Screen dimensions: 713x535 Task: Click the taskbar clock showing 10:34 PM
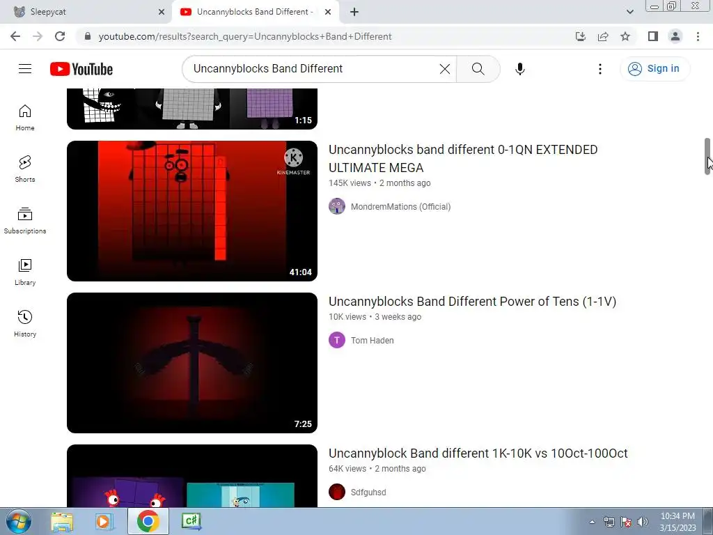tap(677, 522)
